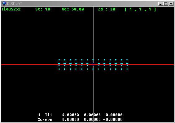
Task: Pick the bottom-right small cyan atom
Action: click(127, 69)
